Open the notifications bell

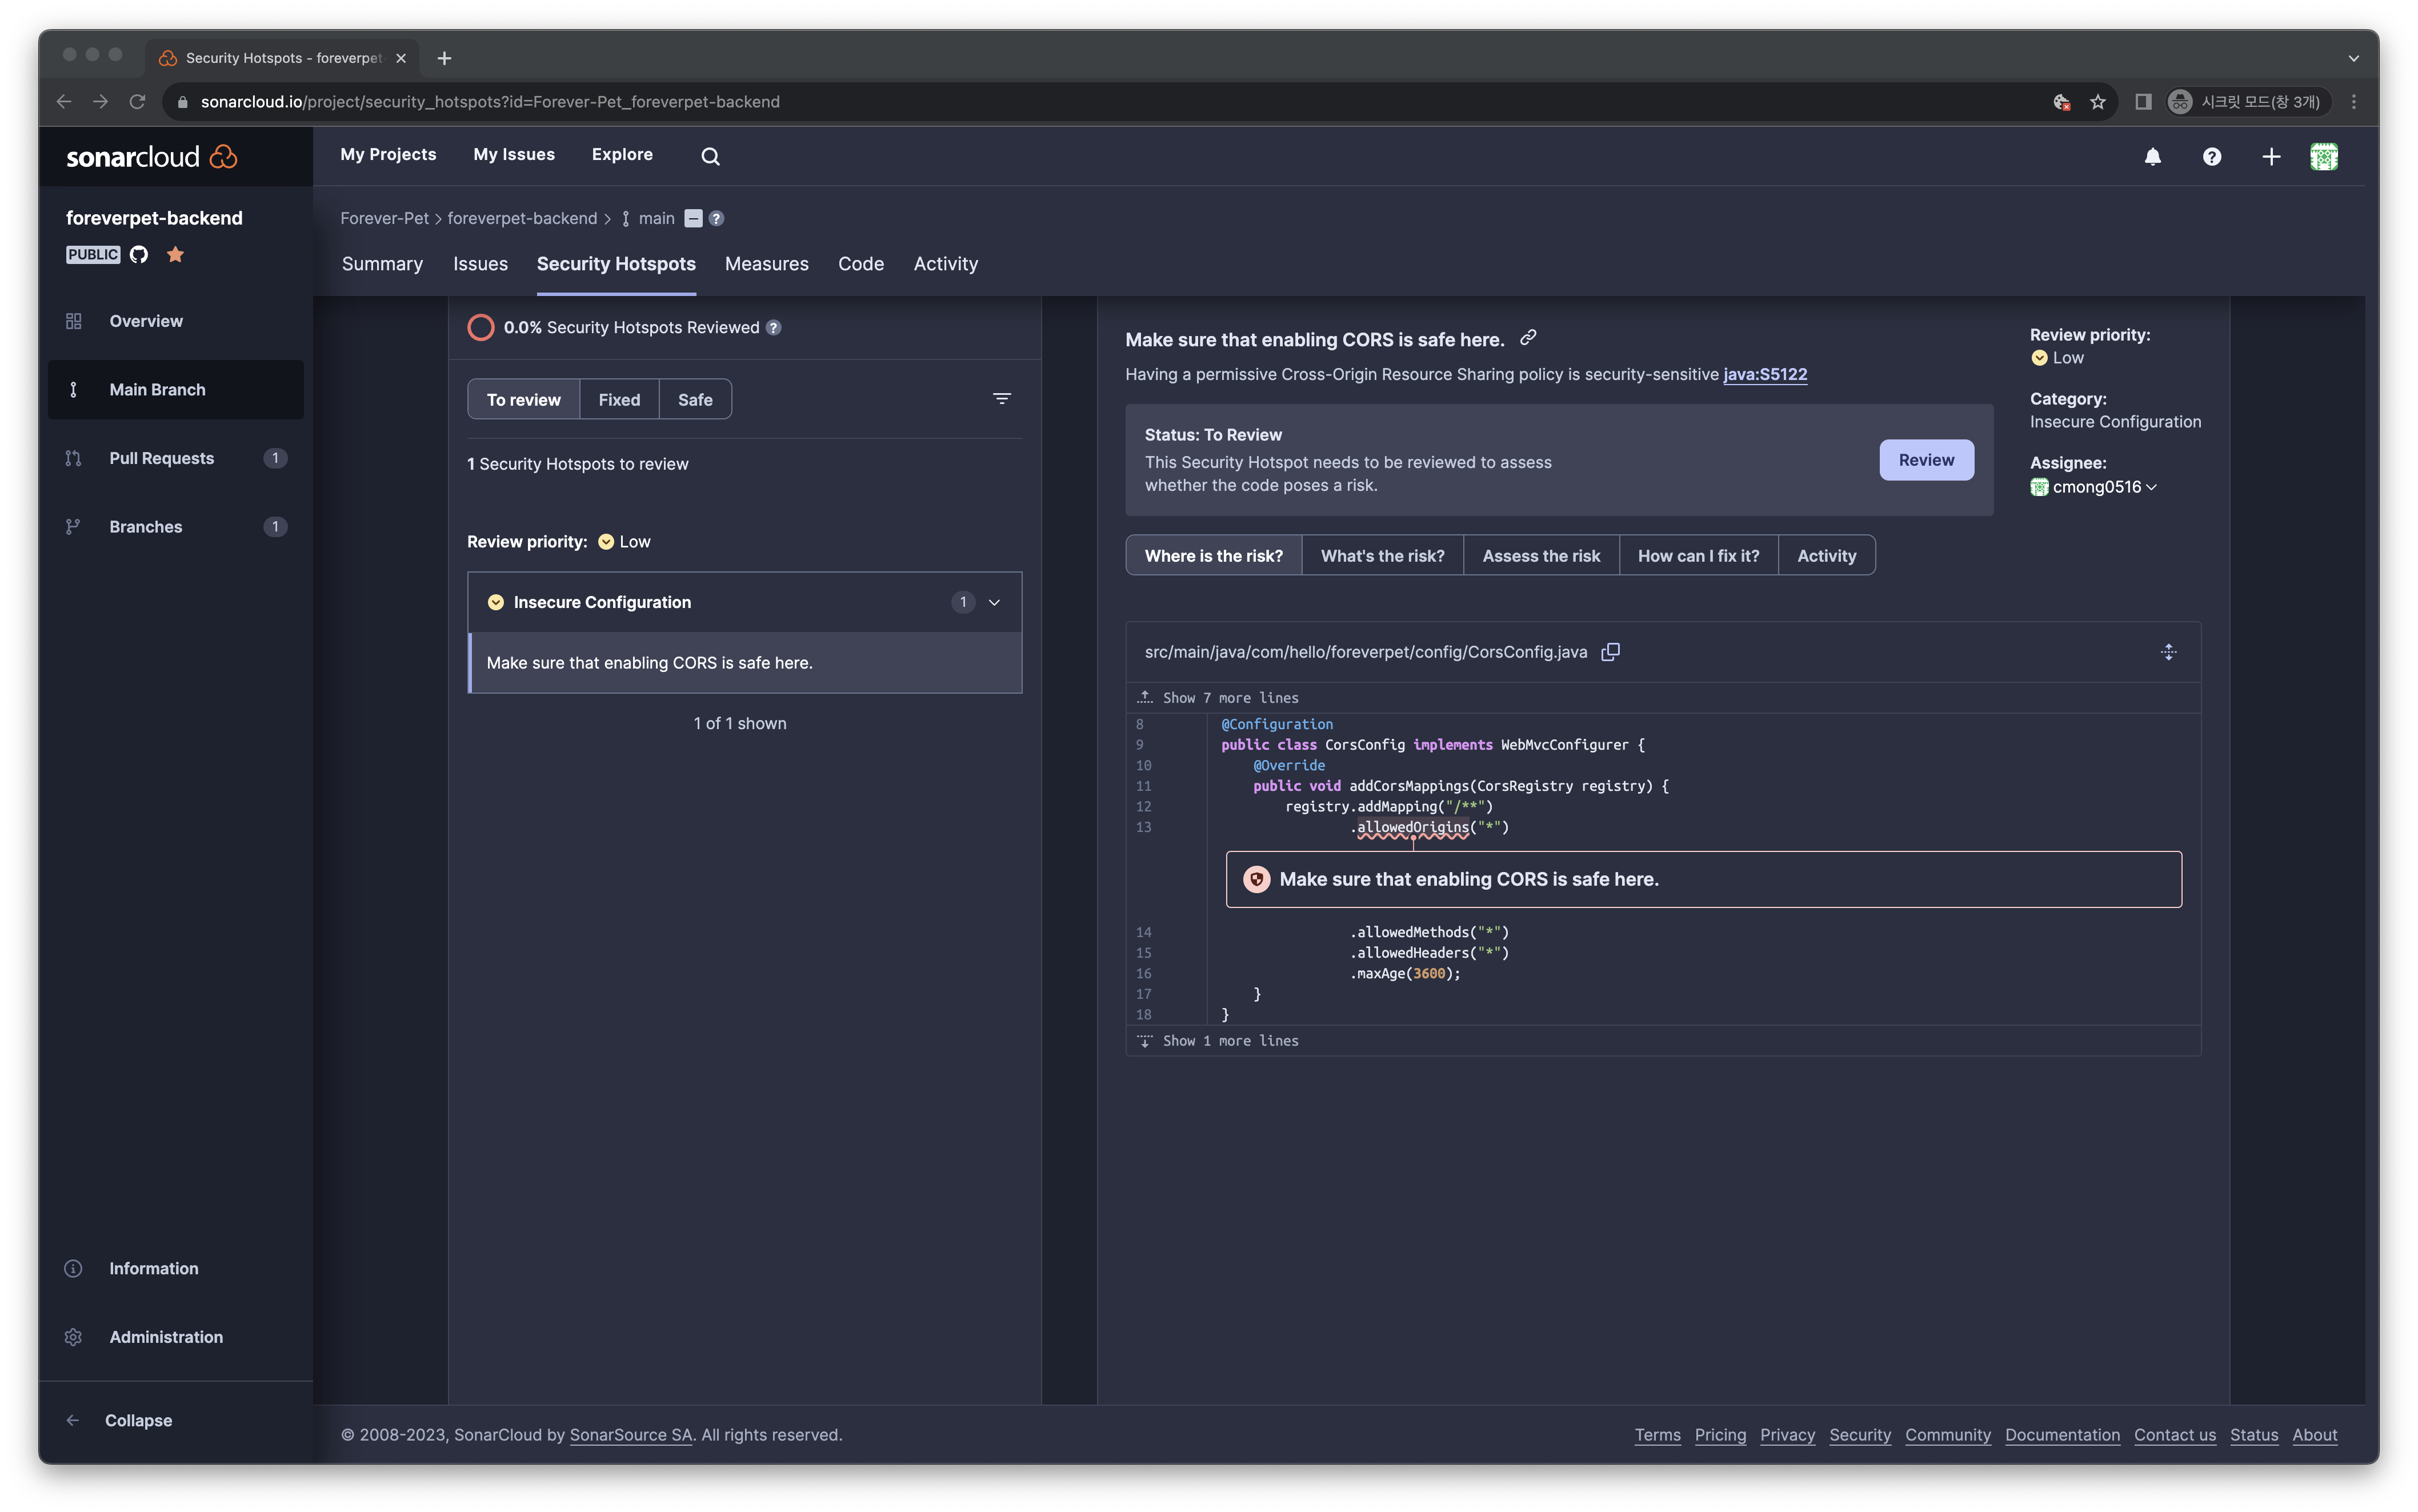click(x=2152, y=156)
